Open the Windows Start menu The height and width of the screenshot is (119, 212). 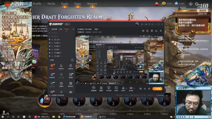pos(3,117)
